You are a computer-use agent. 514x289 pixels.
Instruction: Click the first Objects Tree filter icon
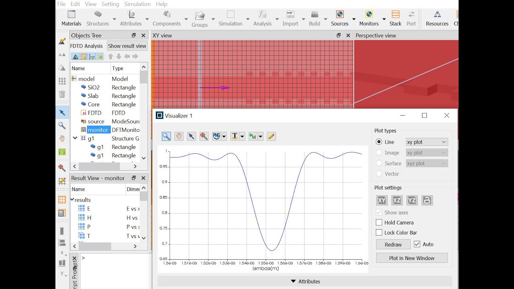75,57
